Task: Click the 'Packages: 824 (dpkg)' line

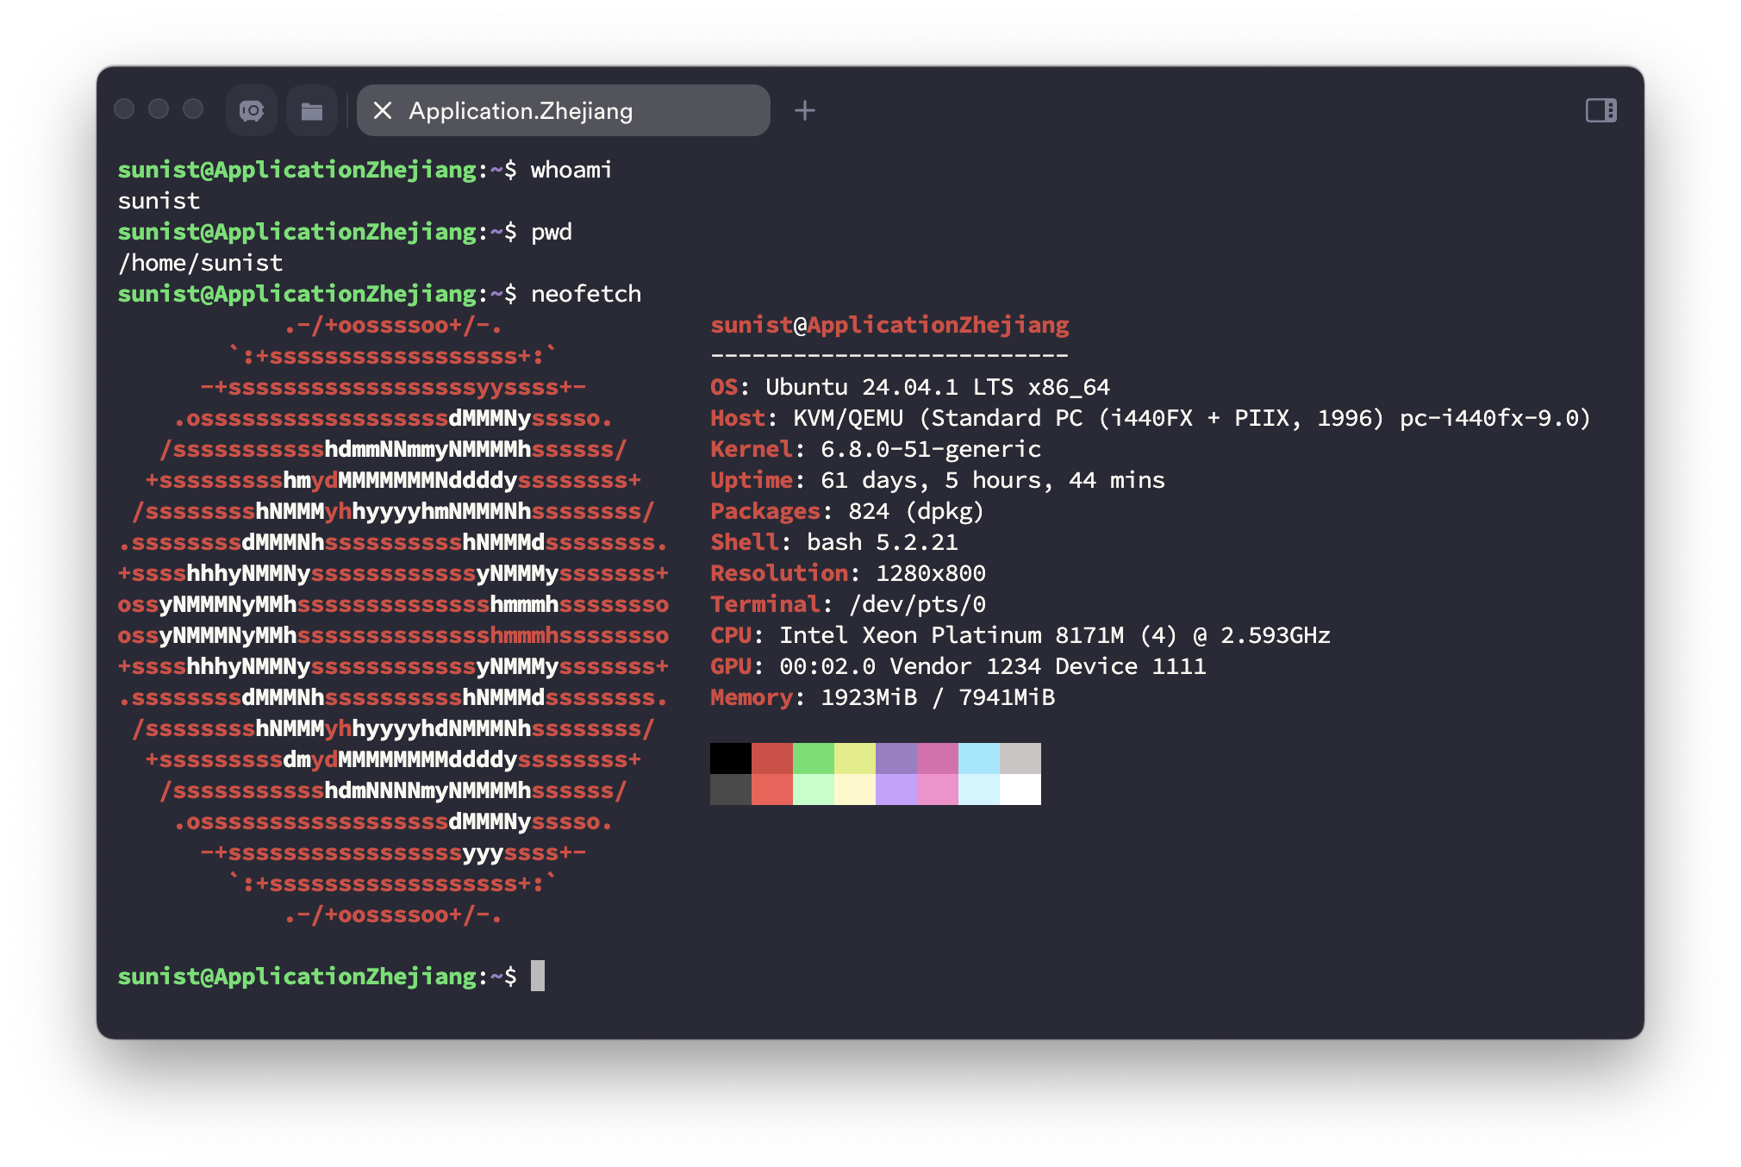Action: 847,511
